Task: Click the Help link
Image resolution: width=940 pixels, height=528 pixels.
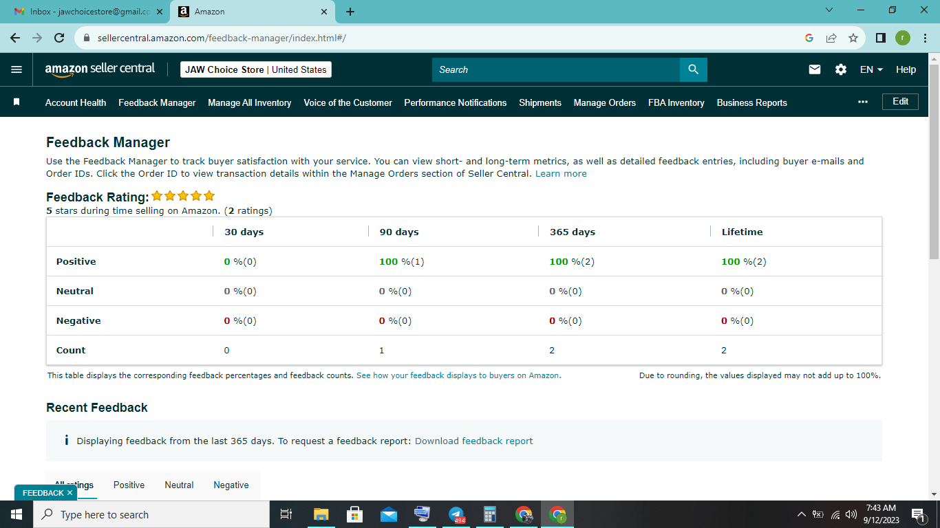Action: [x=906, y=69]
